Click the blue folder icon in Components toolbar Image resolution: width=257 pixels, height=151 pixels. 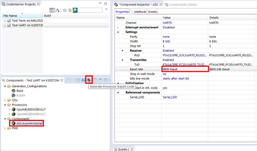(x=83, y=80)
